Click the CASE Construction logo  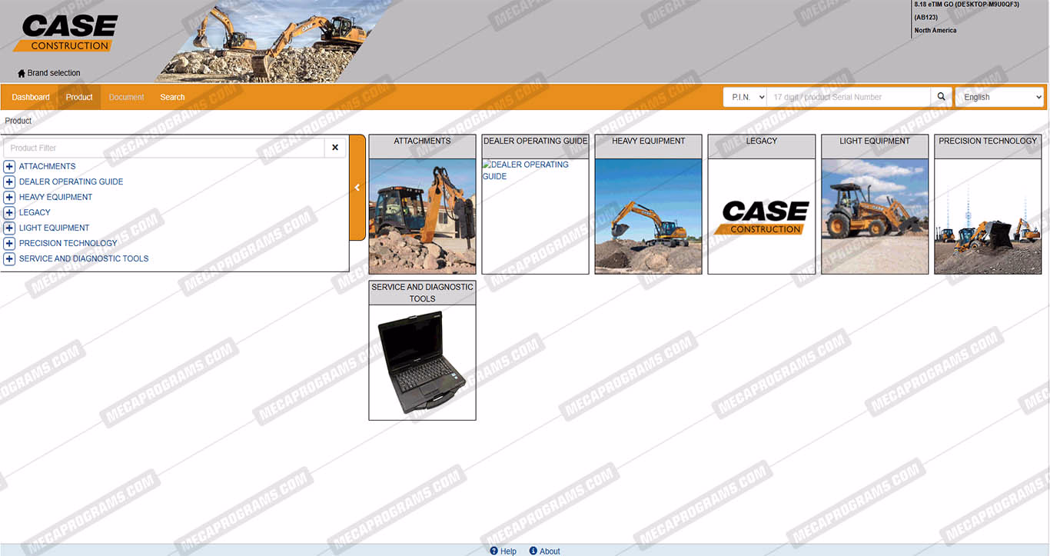(x=65, y=34)
